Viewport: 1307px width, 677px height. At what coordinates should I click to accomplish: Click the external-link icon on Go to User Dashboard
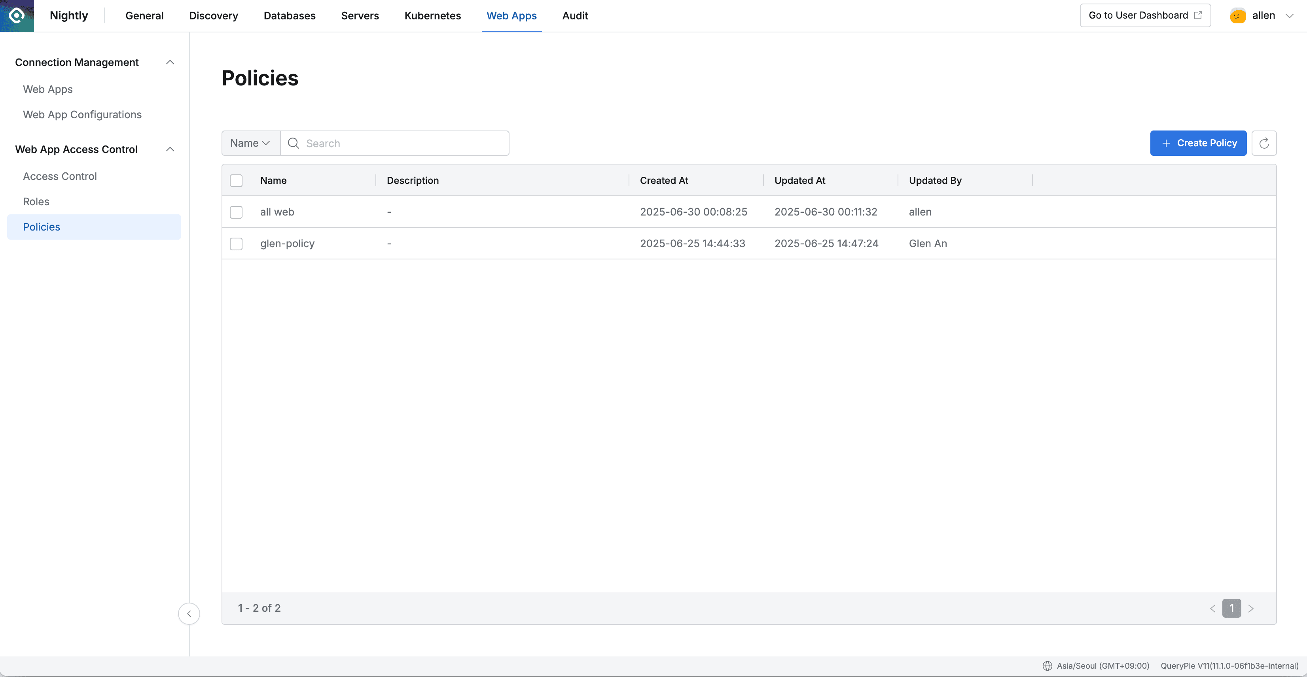point(1199,15)
